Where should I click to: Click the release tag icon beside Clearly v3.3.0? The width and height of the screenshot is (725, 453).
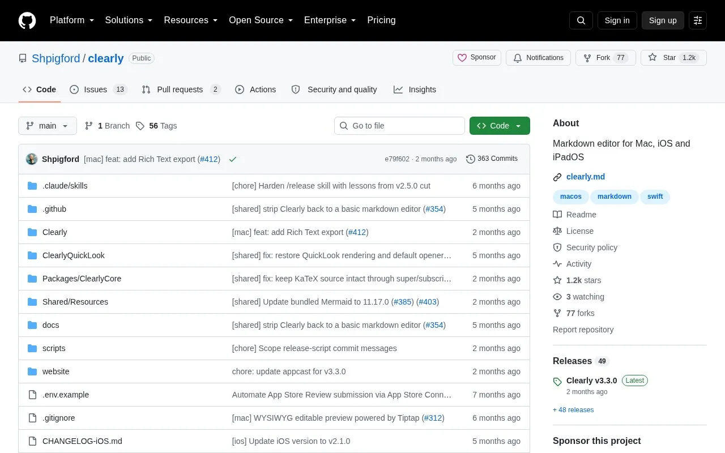[x=557, y=381]
